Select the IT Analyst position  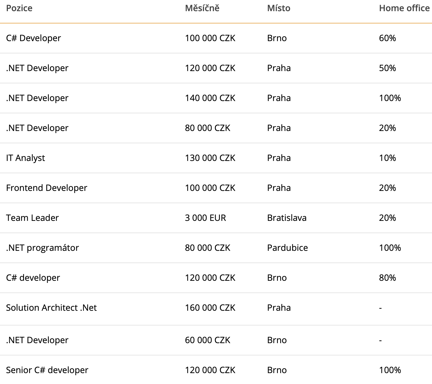[25, 158]
